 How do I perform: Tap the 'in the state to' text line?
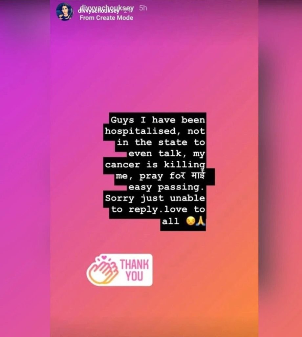tap(161, 142)
